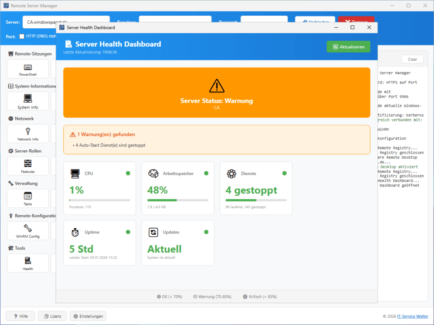Click the CPU gauge icon on the dashboard
The width and height of the screenshot is (434, 325).
coord(75,173)
